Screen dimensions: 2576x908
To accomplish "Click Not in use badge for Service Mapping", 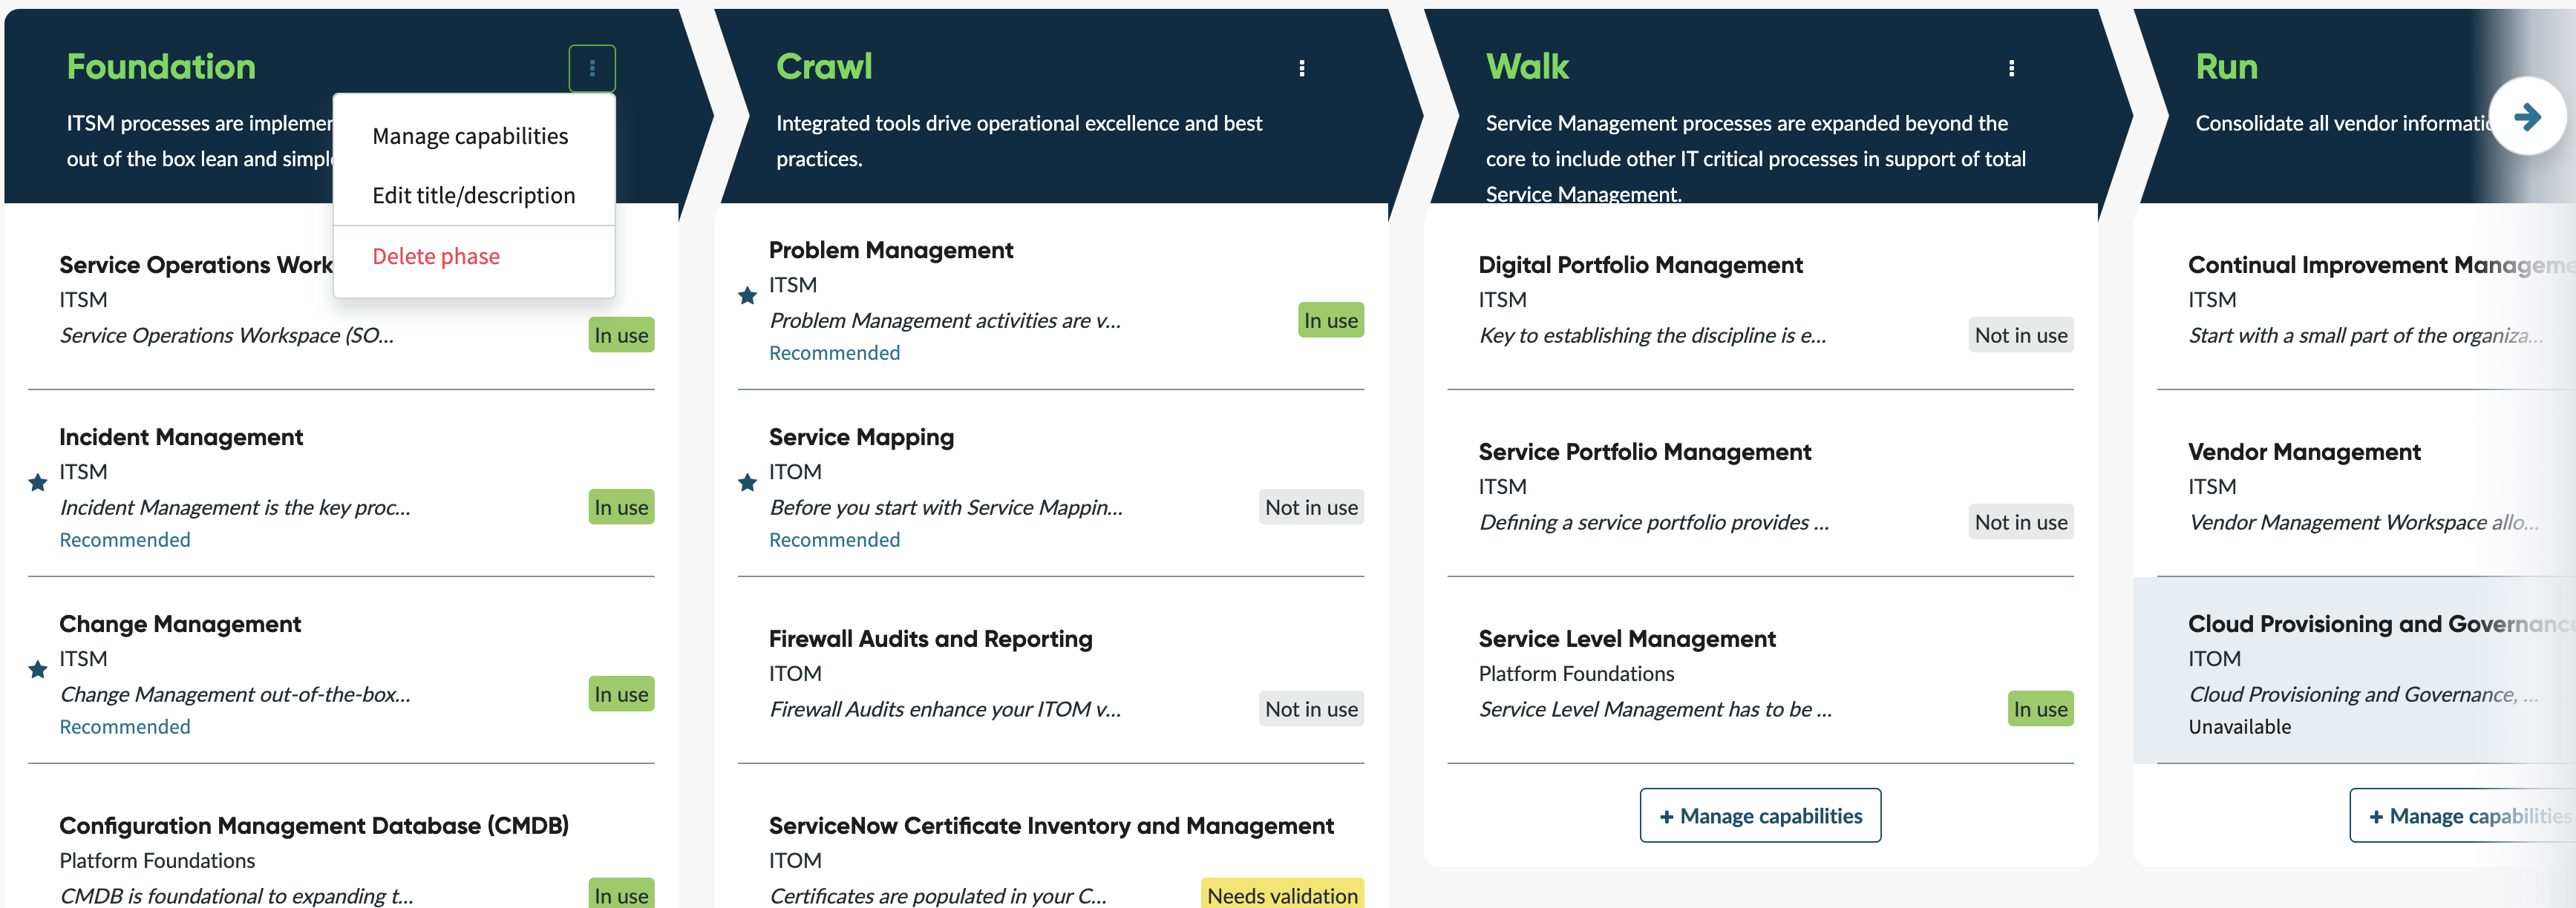I will 1311,507.
